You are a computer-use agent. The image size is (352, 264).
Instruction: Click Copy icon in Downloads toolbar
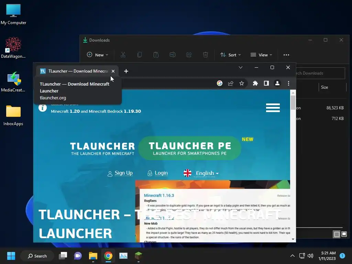coord(140,55)
